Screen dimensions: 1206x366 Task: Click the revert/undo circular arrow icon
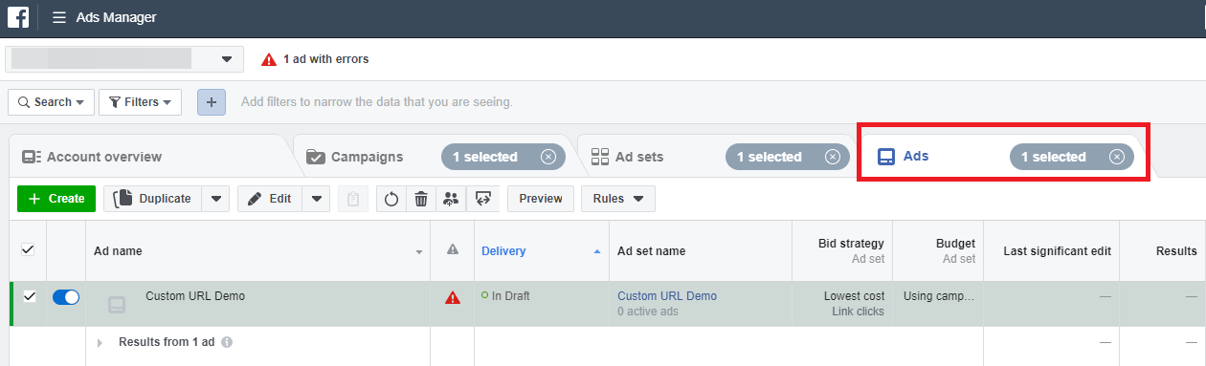click(391, 199)
